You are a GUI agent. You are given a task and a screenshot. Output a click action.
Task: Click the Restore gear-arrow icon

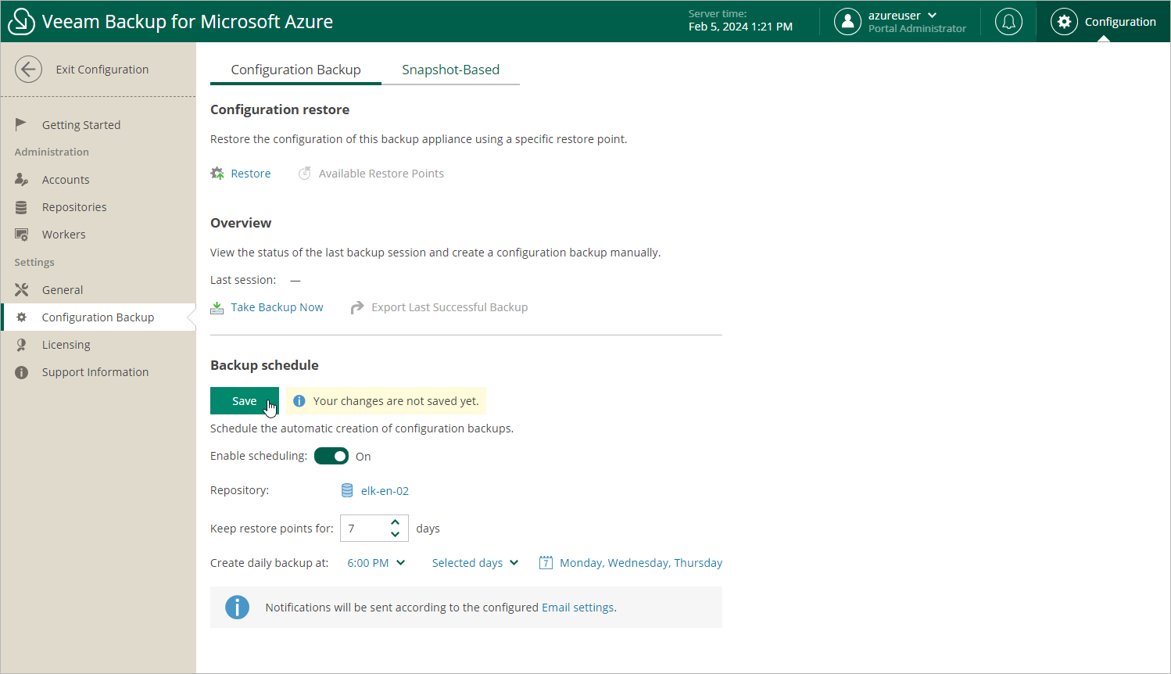click(x=217, y=174)
